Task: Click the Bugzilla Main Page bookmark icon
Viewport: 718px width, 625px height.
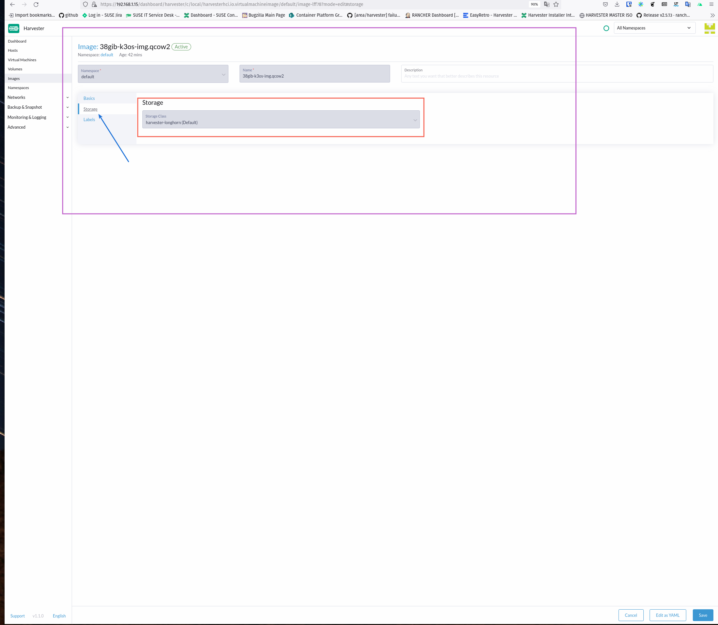Action: pyautogui.click(x=245, y=15)
